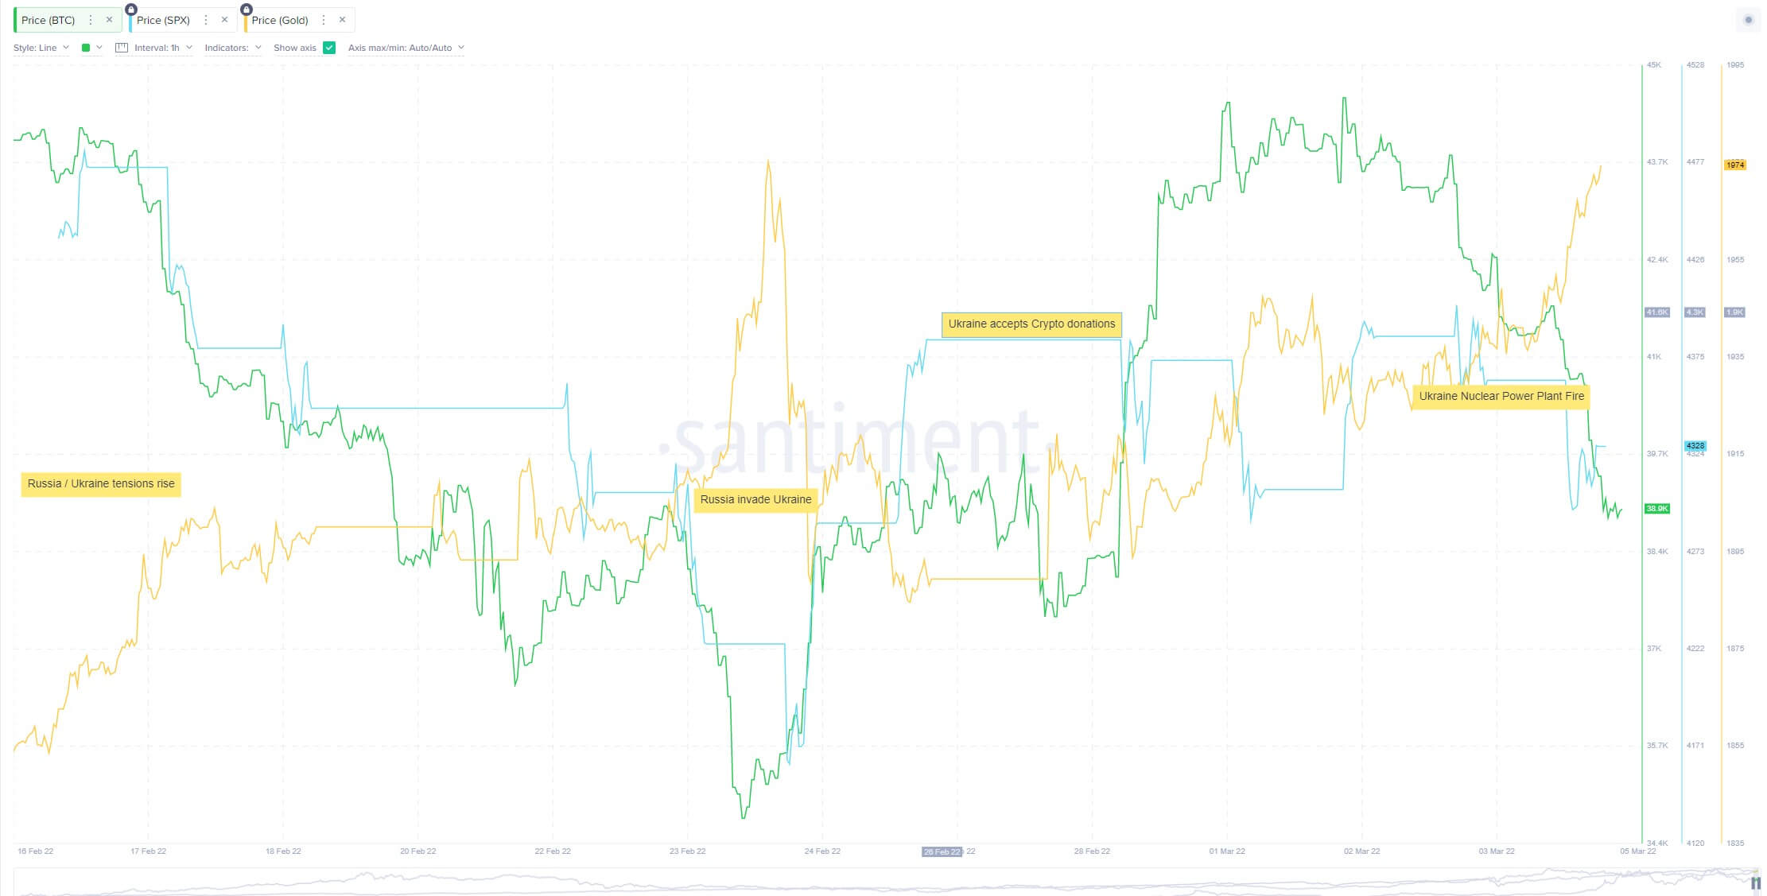Click the Russia invade Ukraine annotation
The image size is (1767, 896).
point(755,499)
